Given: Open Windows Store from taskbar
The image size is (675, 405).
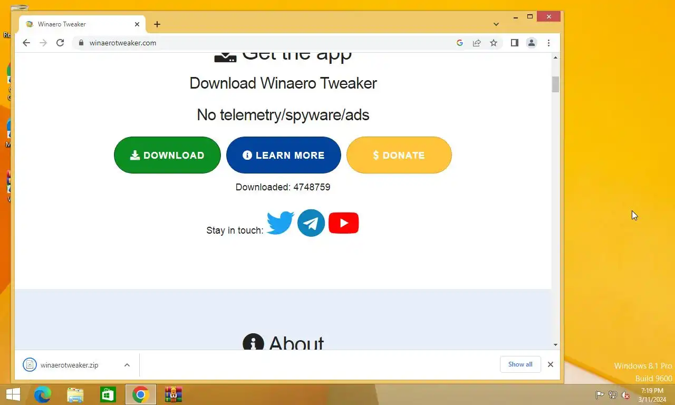Looking at the screenshot, I should (x=108, y=394).
